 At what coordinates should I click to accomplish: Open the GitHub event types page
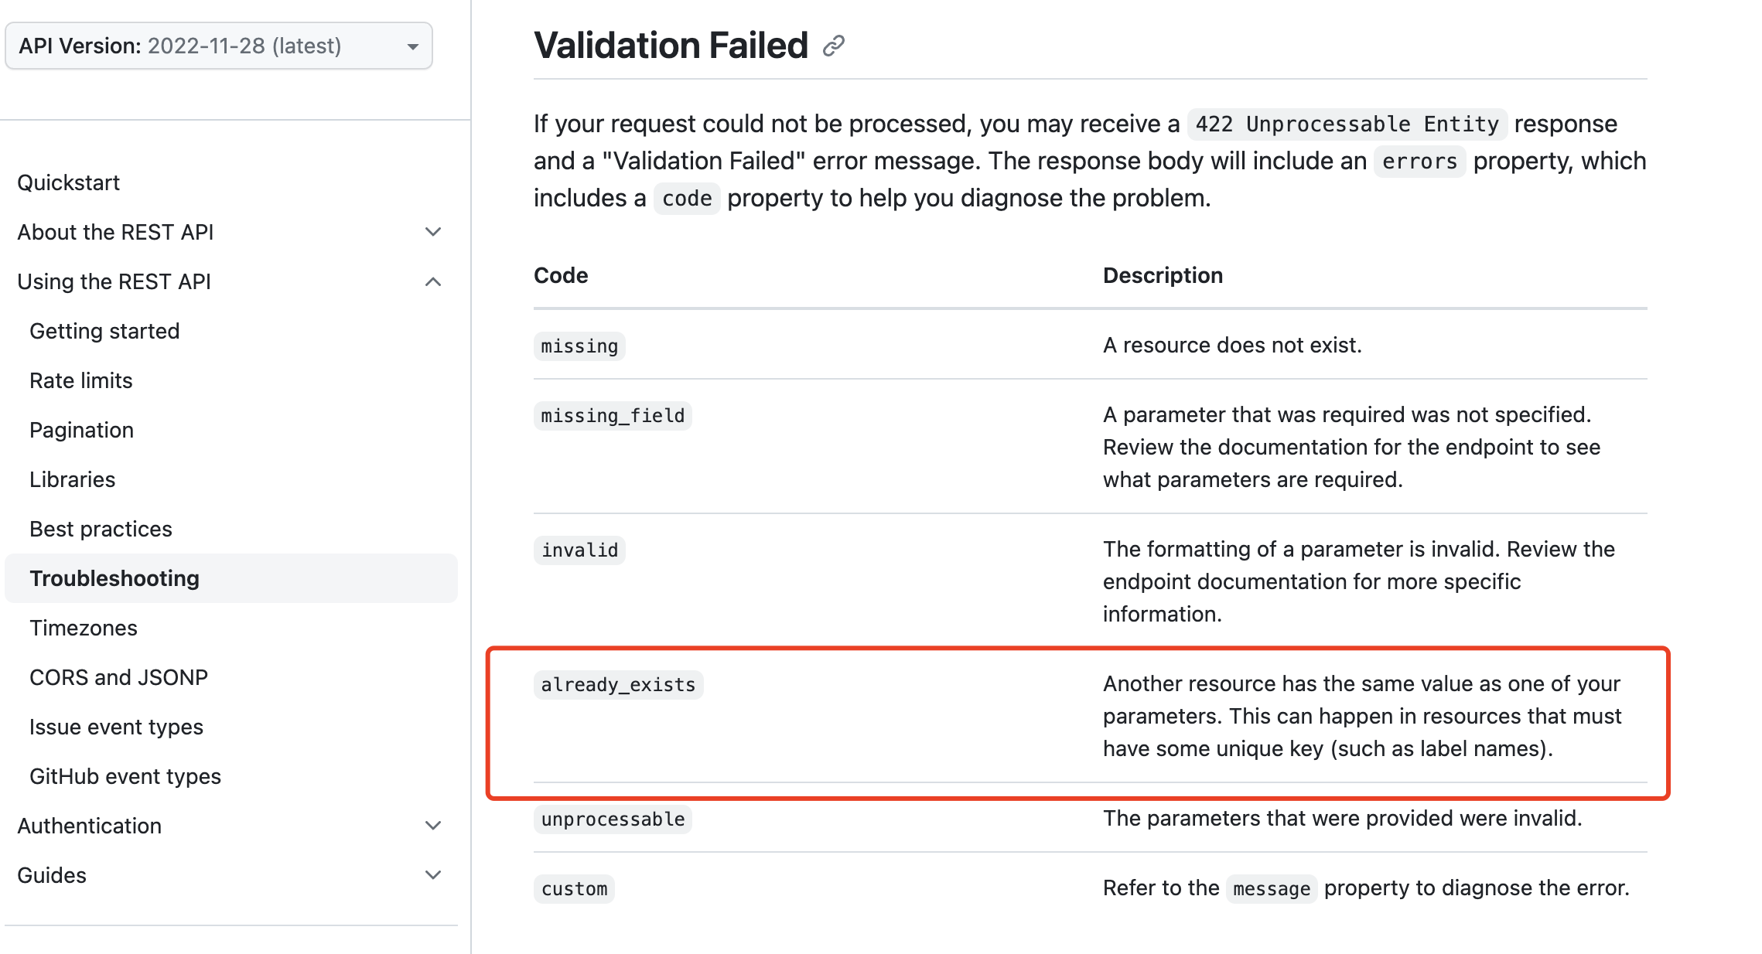click(125, 775)
